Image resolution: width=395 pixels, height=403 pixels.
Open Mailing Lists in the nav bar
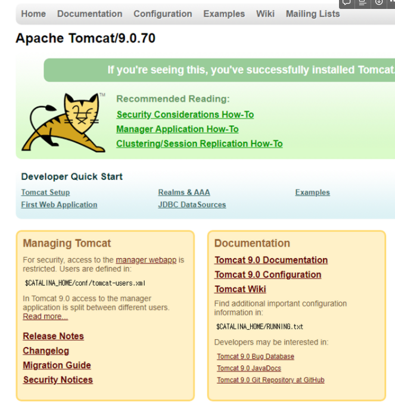tap(313, 14)
